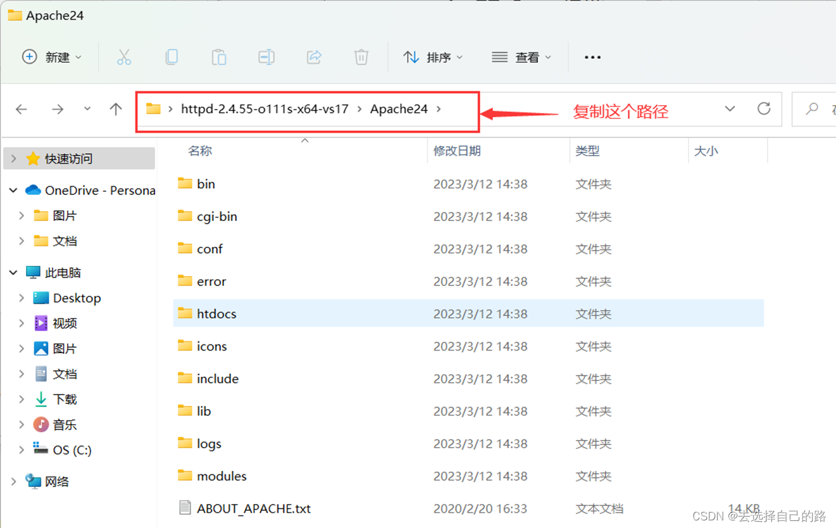Select 视频 in the navigation pane
Screen dimensions: 836x528
(65, 323)
